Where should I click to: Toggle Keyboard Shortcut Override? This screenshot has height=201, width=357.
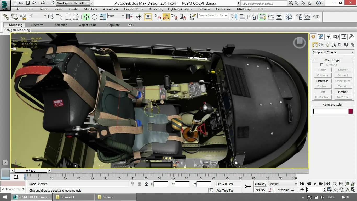click(x=148, y=16)
